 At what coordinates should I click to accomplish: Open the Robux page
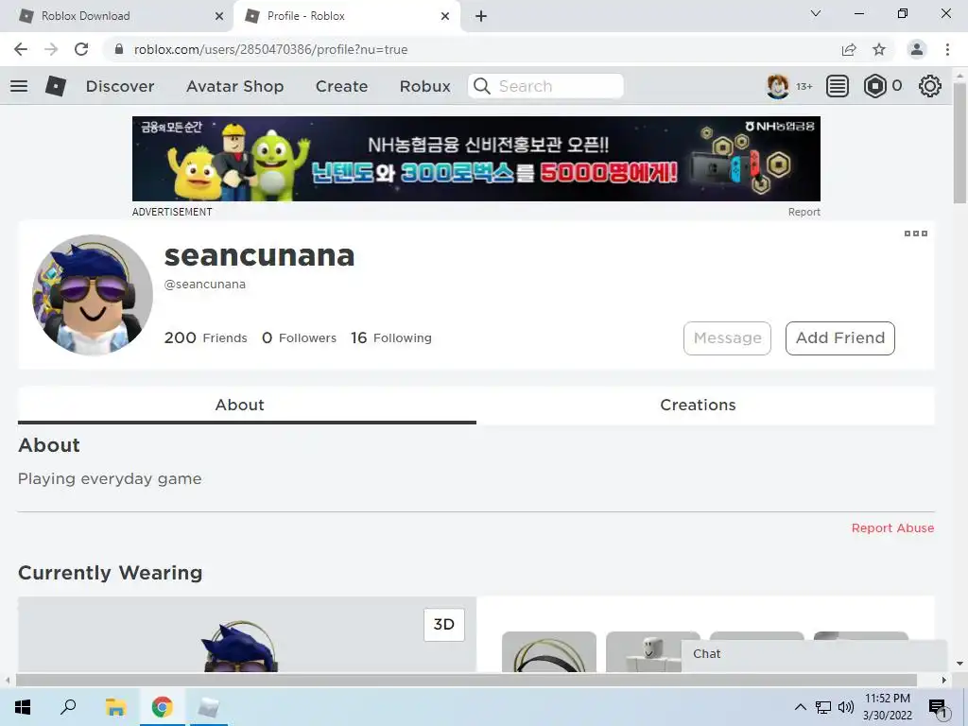(x=424, y=86)
